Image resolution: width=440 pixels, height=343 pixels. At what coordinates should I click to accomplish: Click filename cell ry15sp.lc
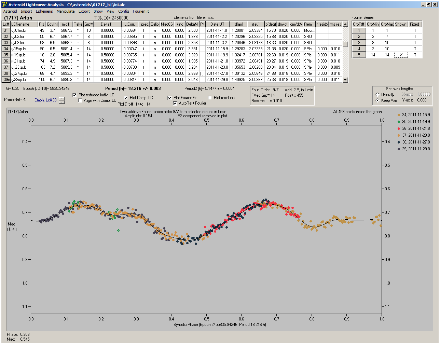24,49
